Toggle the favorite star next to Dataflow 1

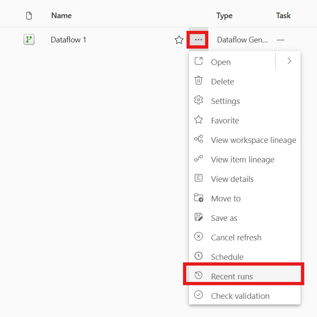pos(179,40)
